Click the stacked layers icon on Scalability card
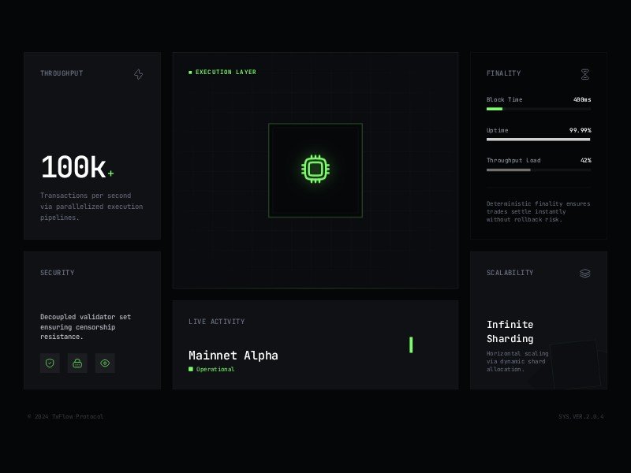The image size is (631, 473). click(x=585, y=273)
